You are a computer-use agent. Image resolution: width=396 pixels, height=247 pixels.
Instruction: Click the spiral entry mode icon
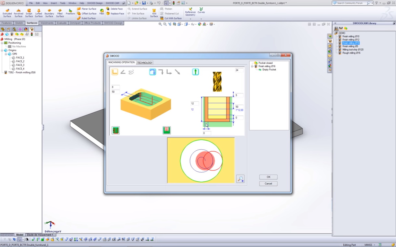coord(131,72)
